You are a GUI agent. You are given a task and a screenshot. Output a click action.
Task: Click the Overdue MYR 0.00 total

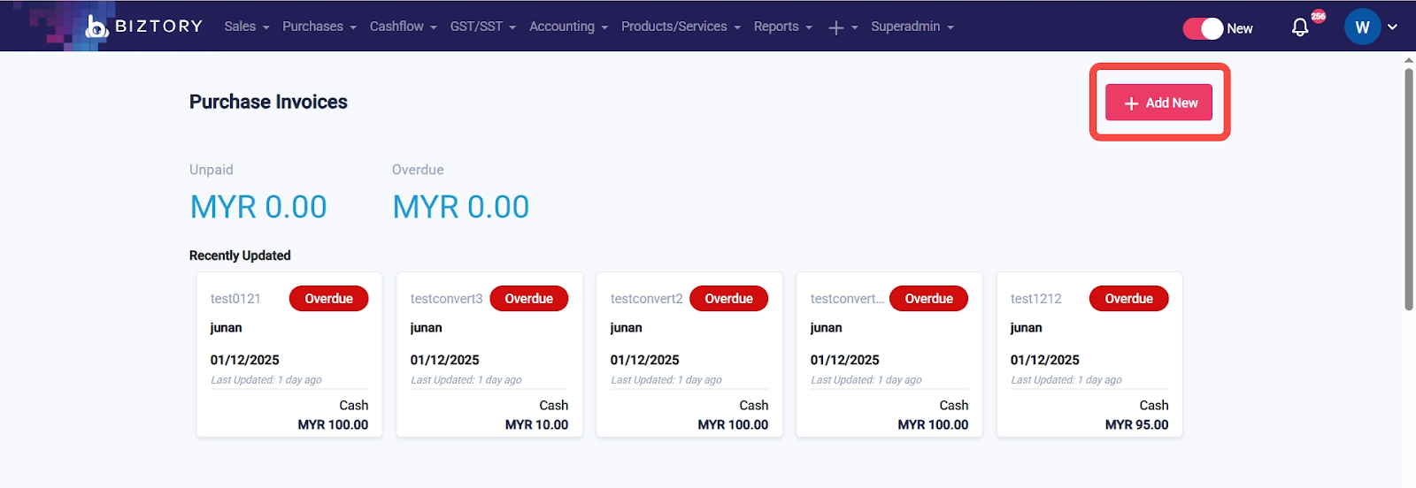click(461, 207)
